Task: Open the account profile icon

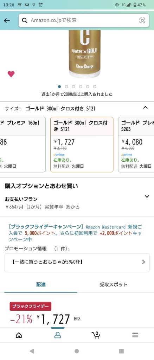Action: (57, 335)
